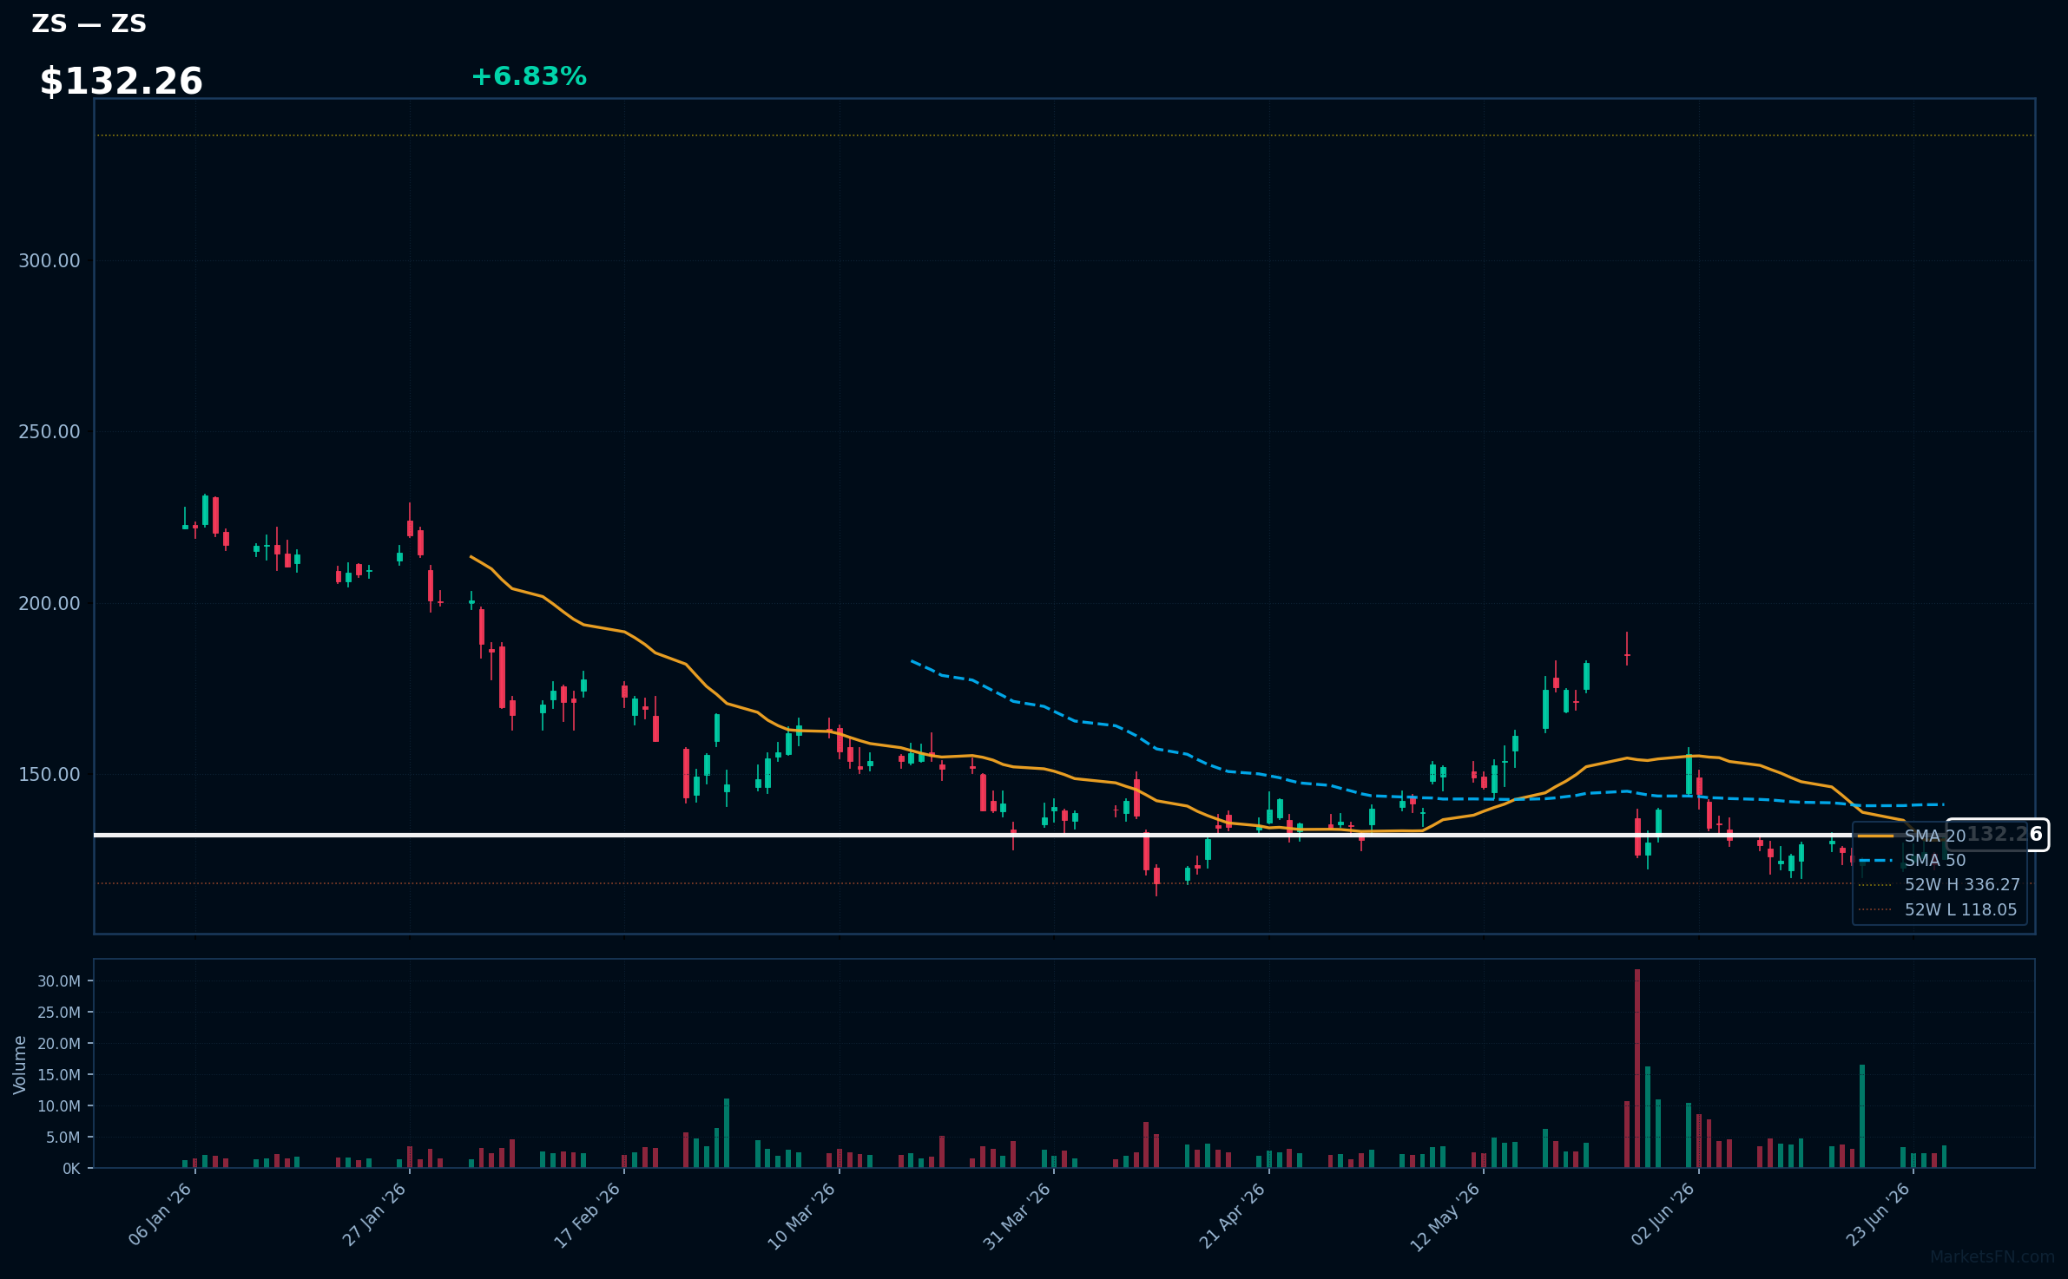Click the 10.0M volume axis label
Screen dimensions: 2068x1279
pos(59,1106)
